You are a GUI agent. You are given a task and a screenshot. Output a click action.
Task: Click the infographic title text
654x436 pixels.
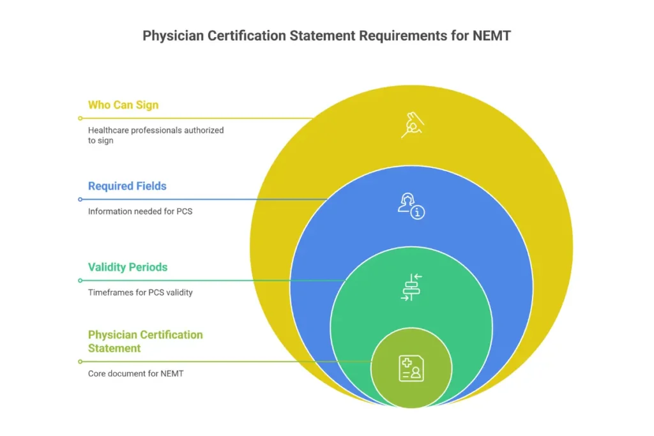tap(326, 36)
